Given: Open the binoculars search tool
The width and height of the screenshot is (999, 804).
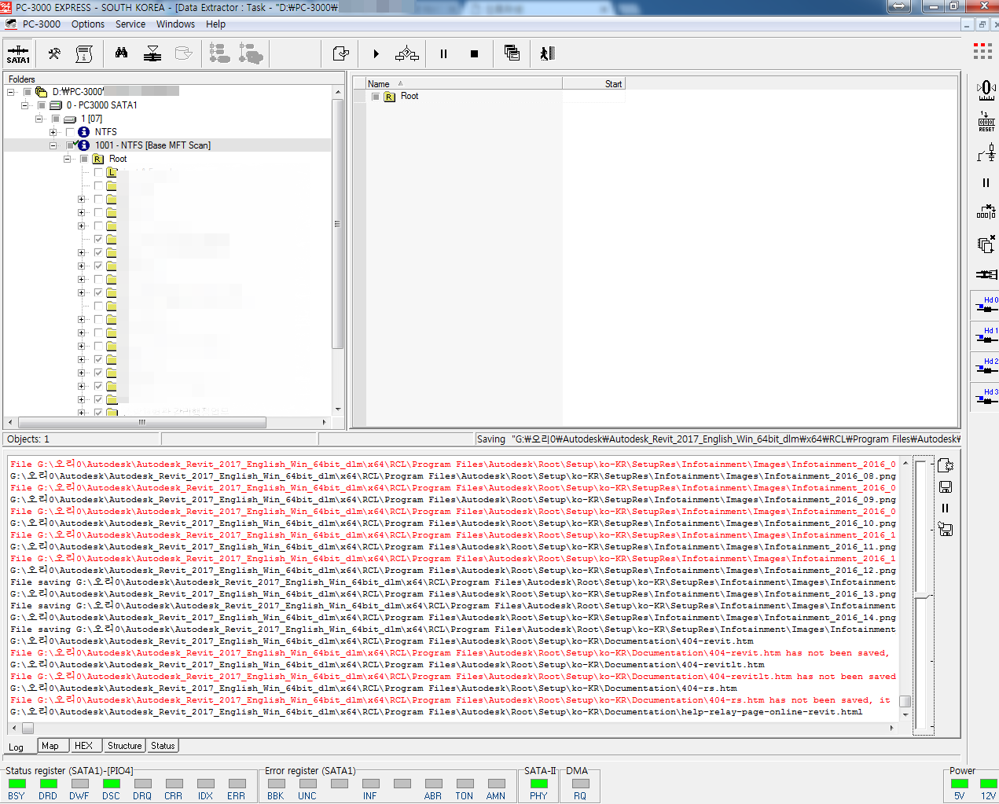Looking at the screenshot, I should click(x=121, y=53).
